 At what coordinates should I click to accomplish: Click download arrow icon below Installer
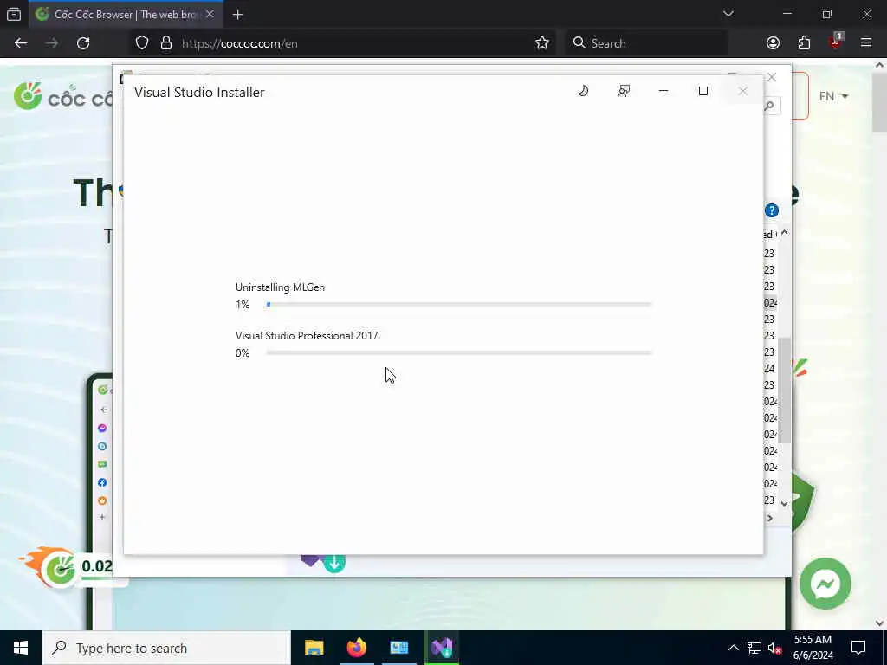335,563
